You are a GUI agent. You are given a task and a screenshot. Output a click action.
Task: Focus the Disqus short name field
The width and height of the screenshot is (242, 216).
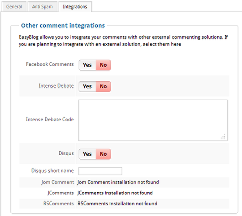point(100,171)
